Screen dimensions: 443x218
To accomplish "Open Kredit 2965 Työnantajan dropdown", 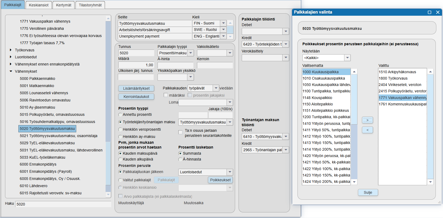I will [x=286, y=150].
